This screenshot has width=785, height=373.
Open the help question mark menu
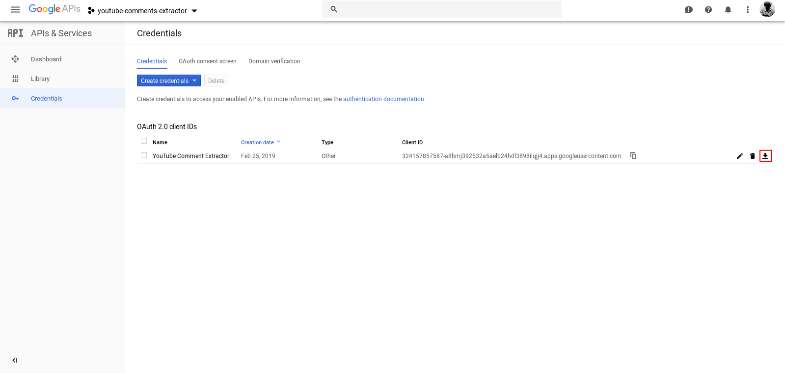click(708, 10)
